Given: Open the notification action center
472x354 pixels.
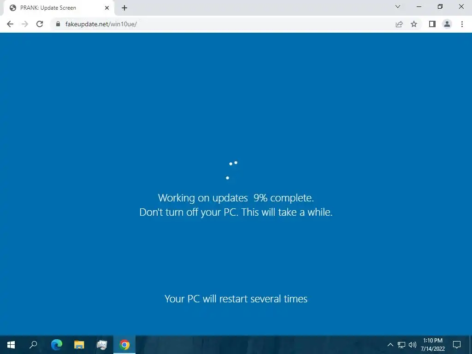Looking at the screenshot, I should (457, 345).
